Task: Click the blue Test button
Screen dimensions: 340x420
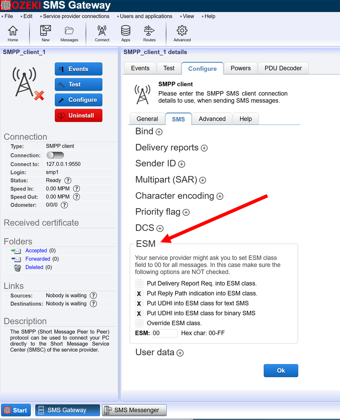Action: coord(79,85)
